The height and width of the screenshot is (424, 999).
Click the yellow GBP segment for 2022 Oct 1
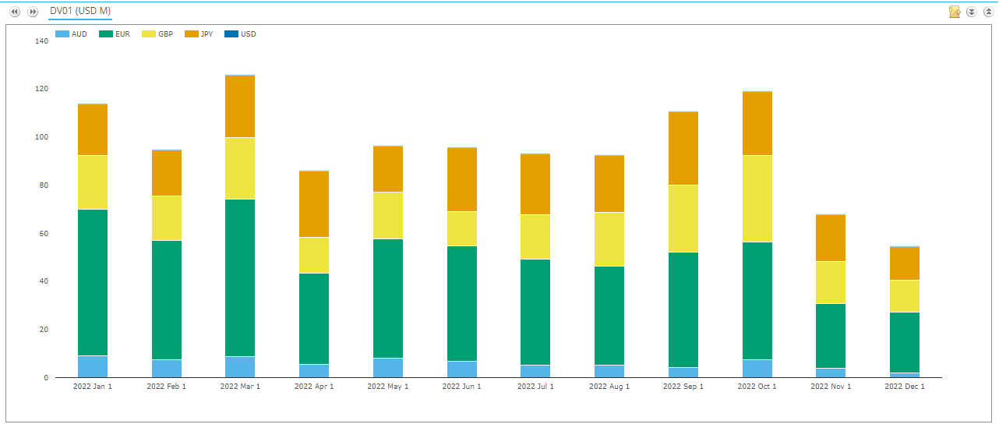click(x=757, y=199)
